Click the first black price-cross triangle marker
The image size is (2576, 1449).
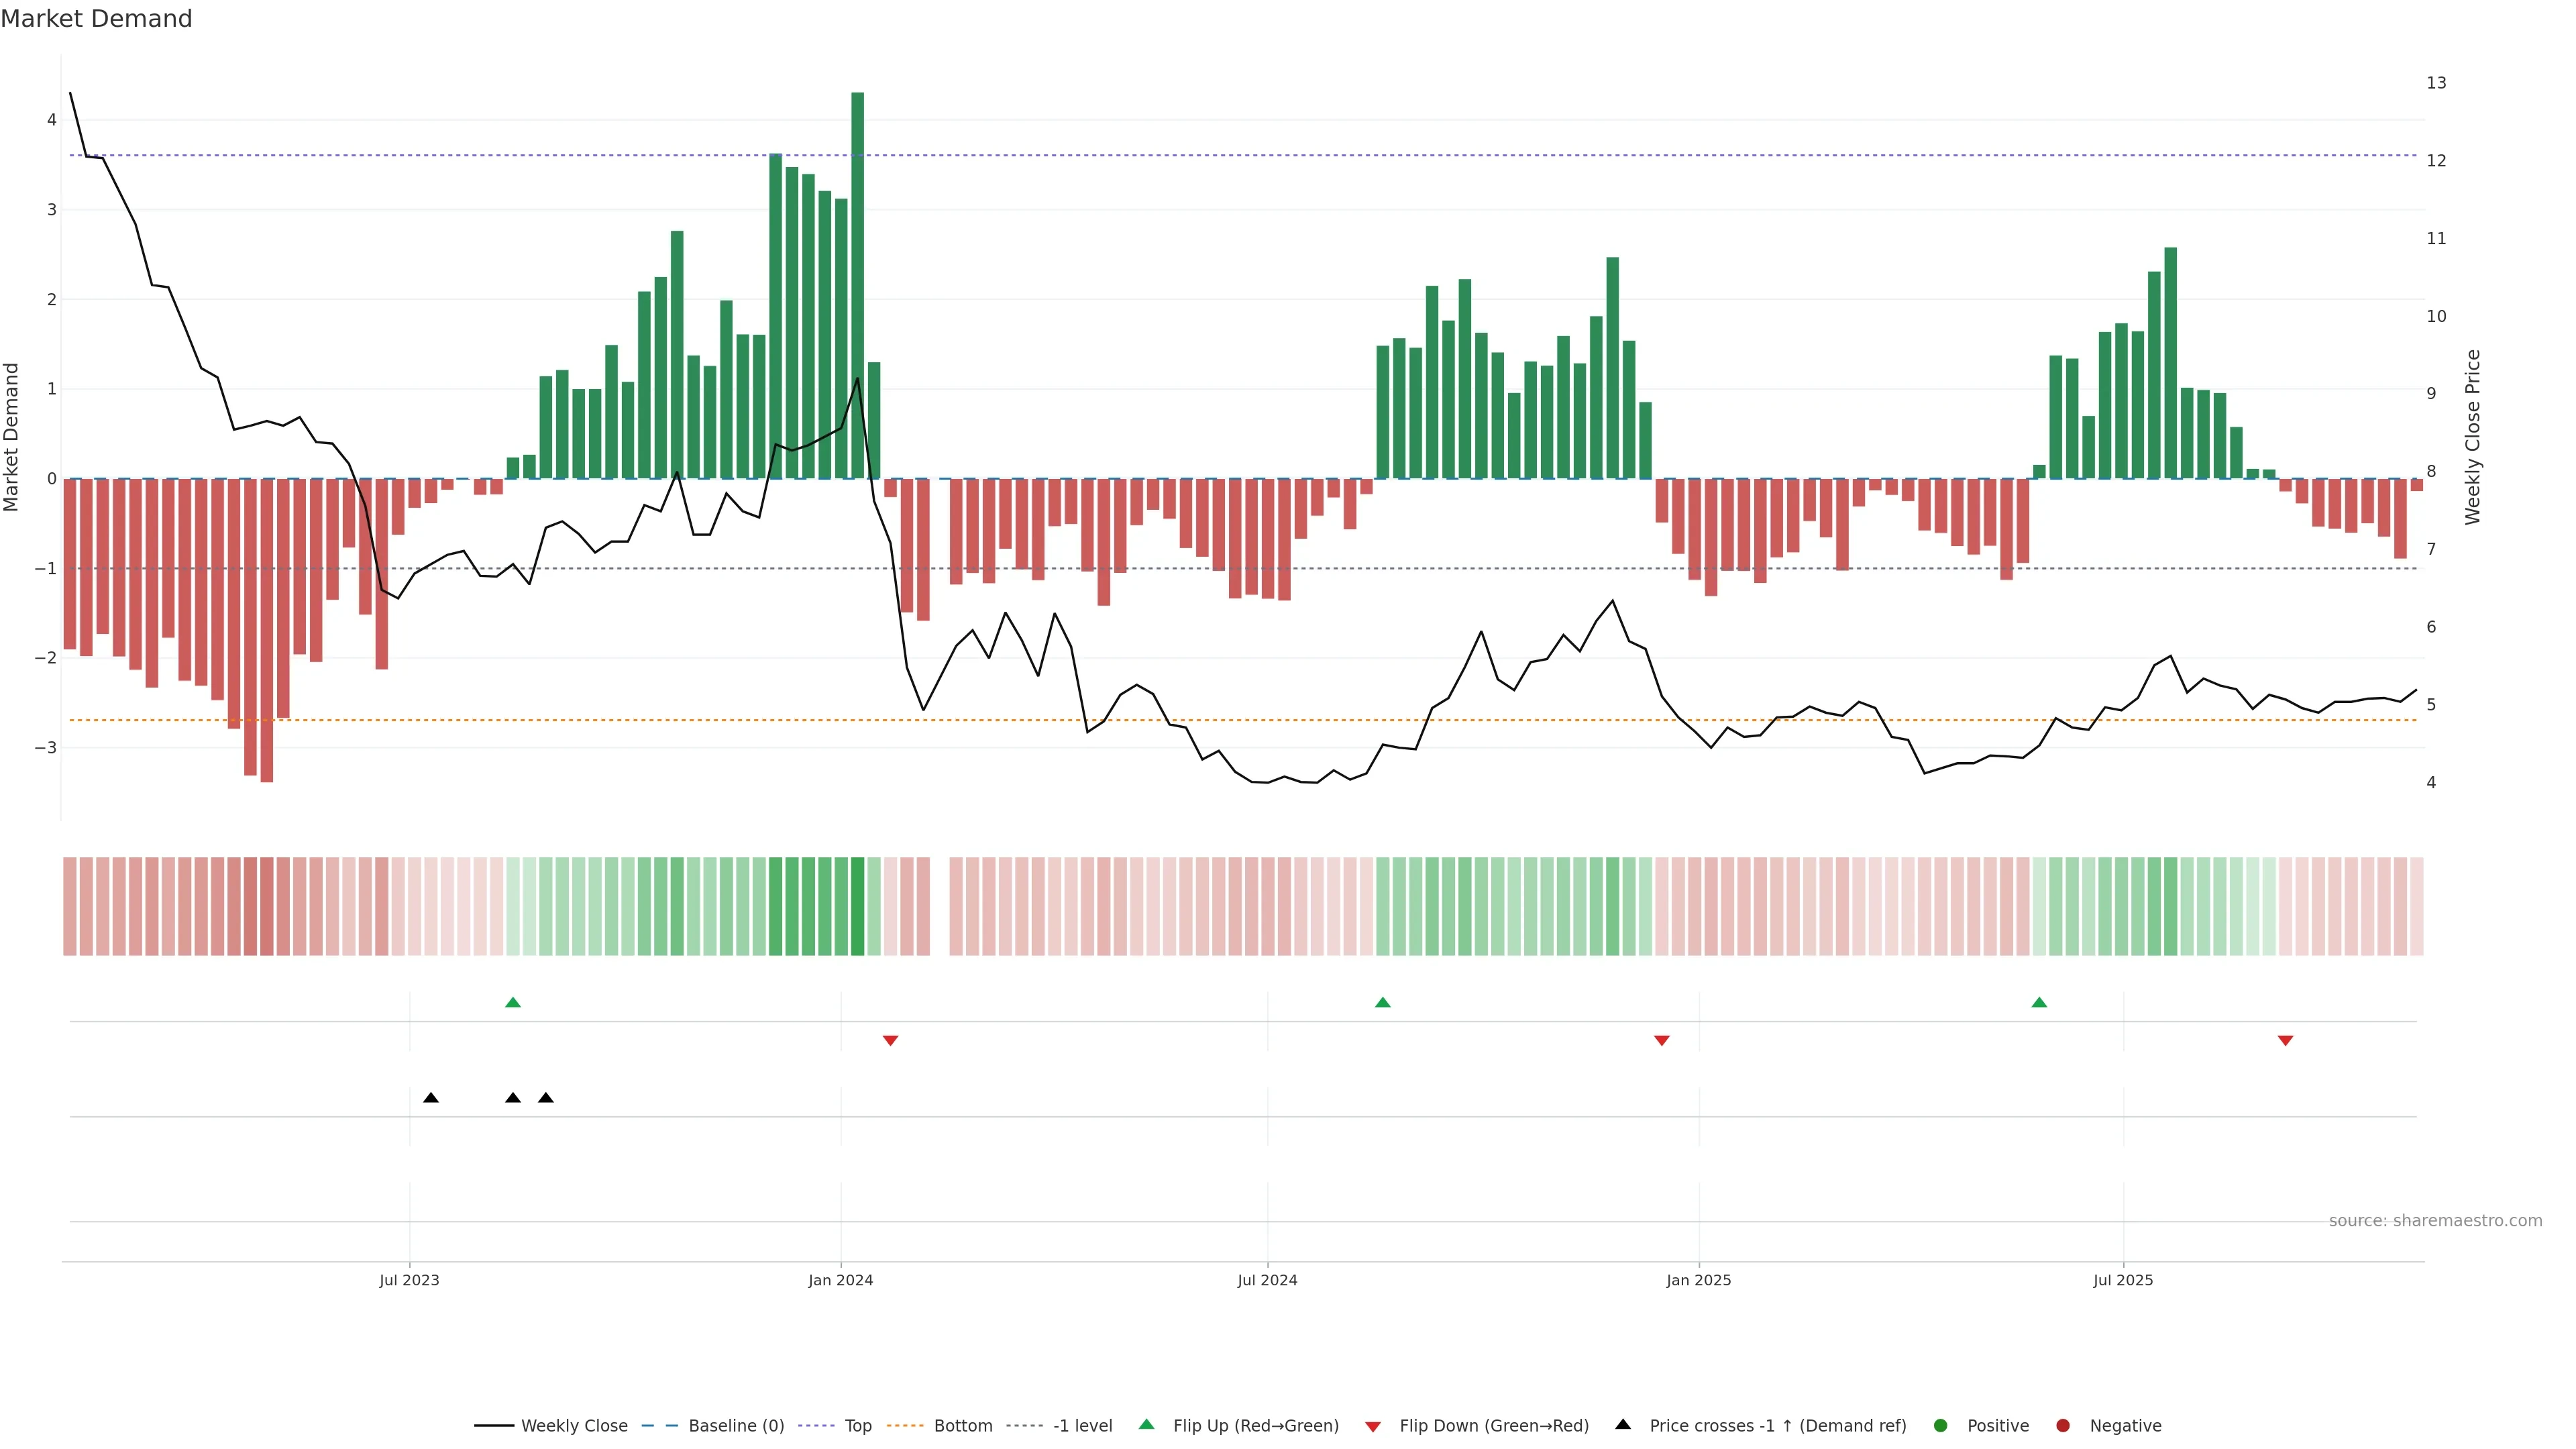pyautogui.click(x=431, y=1098)
